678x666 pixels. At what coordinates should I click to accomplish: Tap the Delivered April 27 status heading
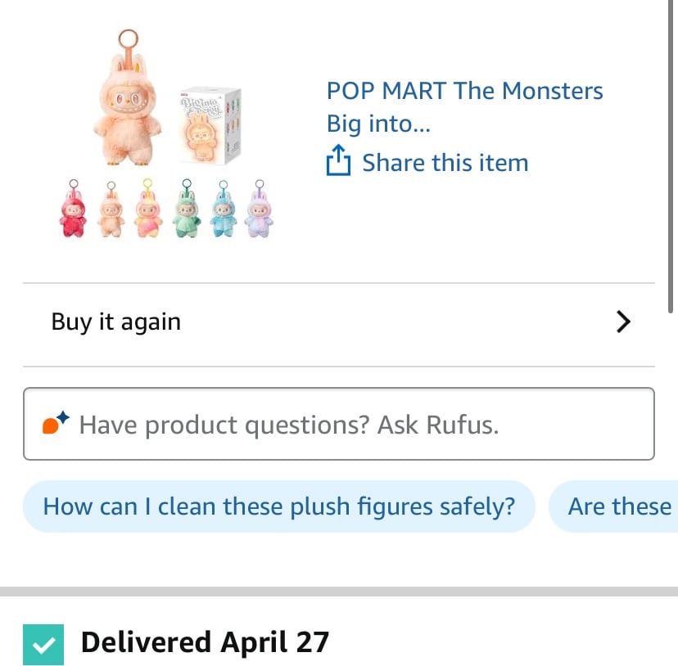(x=205, y=641)
